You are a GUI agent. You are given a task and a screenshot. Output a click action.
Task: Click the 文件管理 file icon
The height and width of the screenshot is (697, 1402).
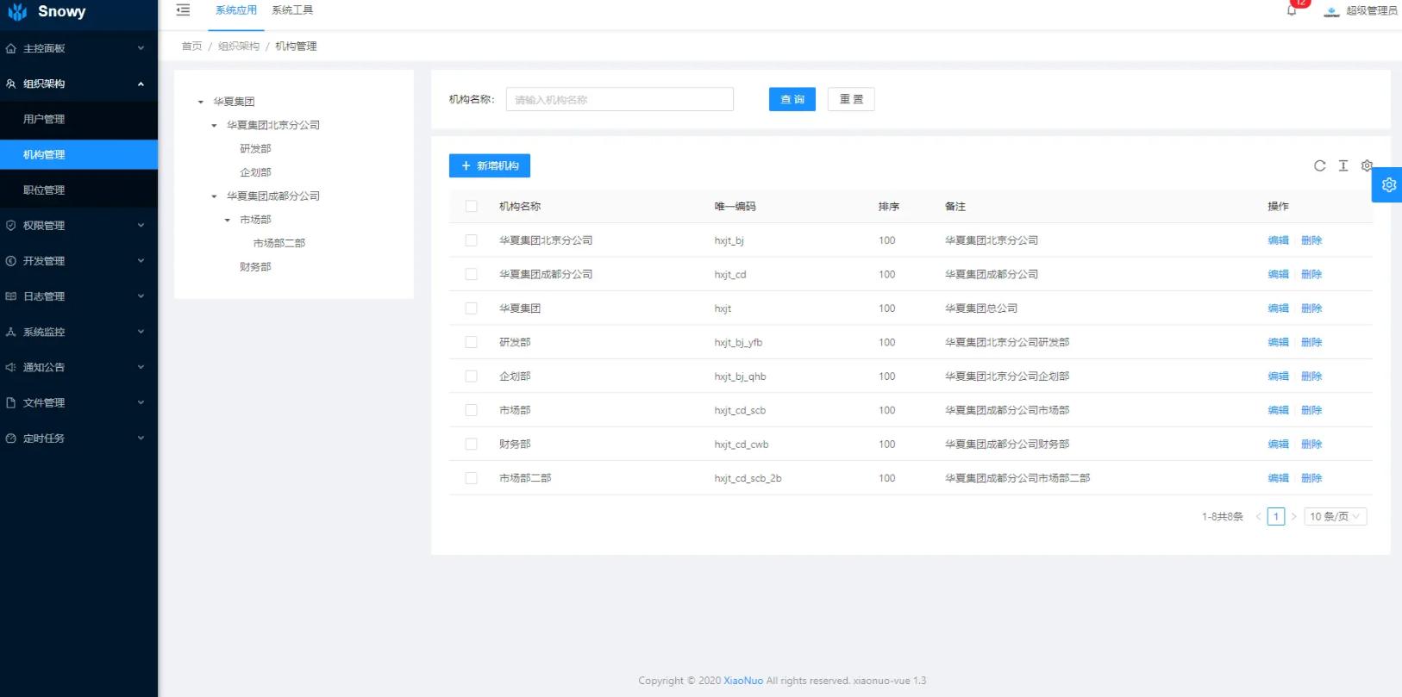pos(11,402)
